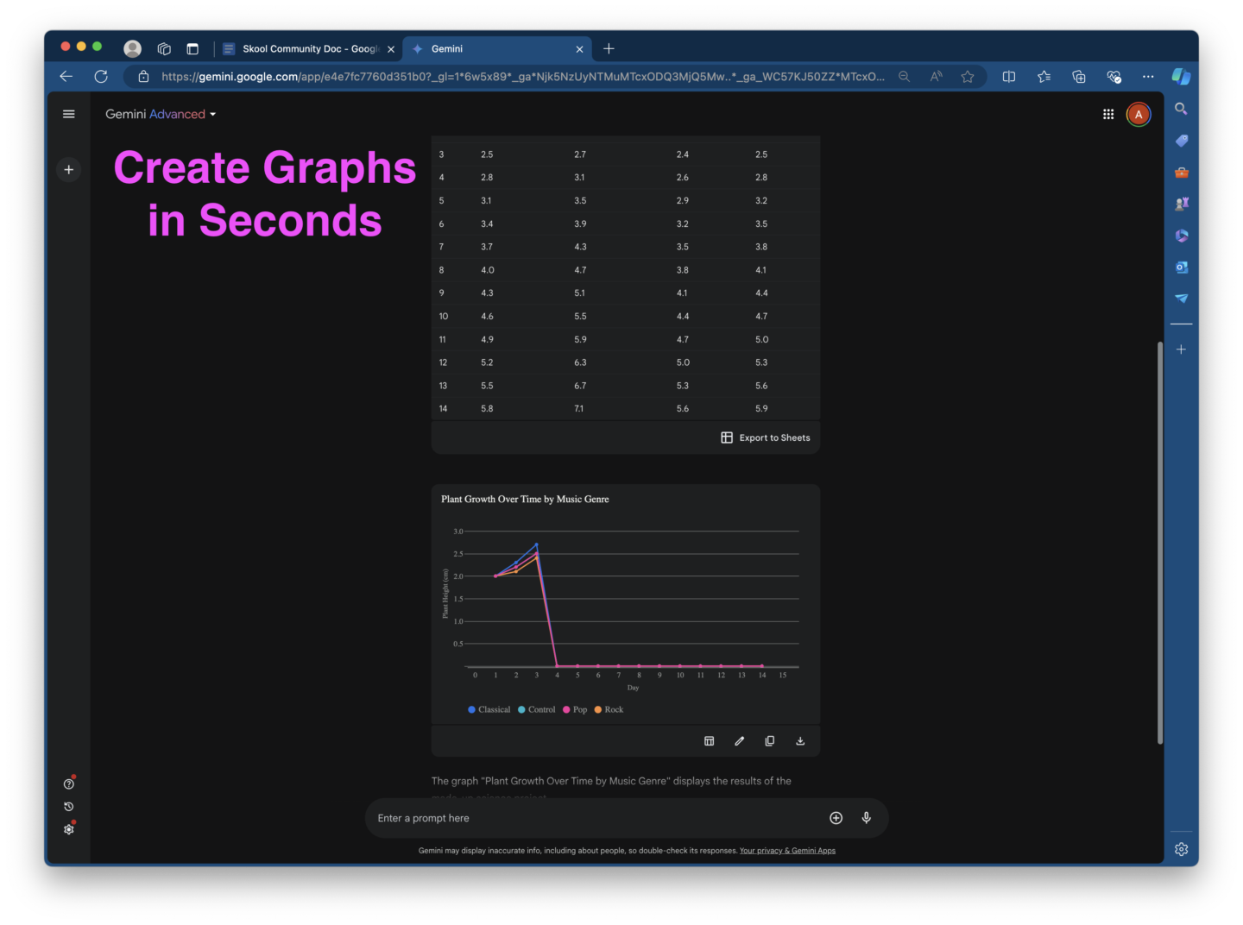Expand the main menu hamburger
Image resolution: width=1243 pixels, height=925 pixels.
pos(69,114)
